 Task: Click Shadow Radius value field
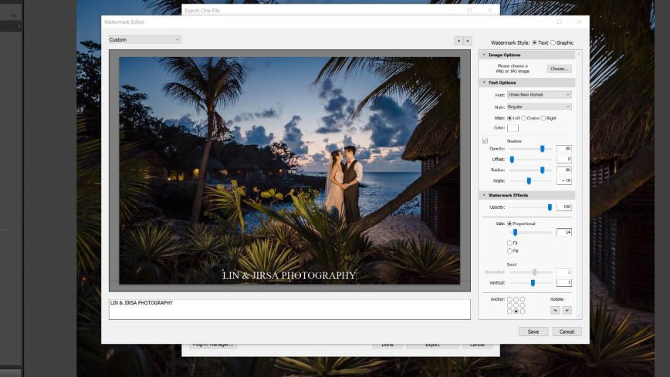564,170
